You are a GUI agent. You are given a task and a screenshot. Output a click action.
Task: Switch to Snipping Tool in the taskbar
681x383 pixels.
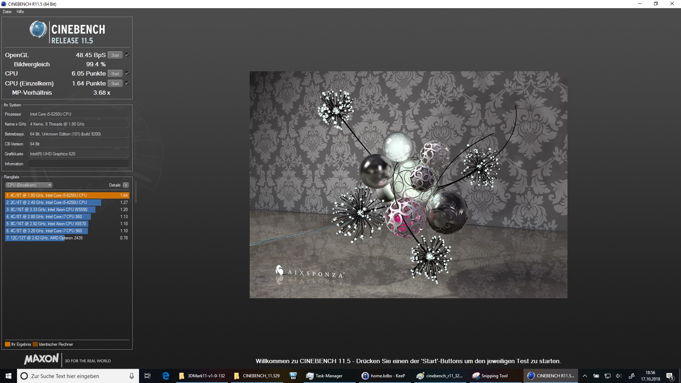tap(495, 376)
